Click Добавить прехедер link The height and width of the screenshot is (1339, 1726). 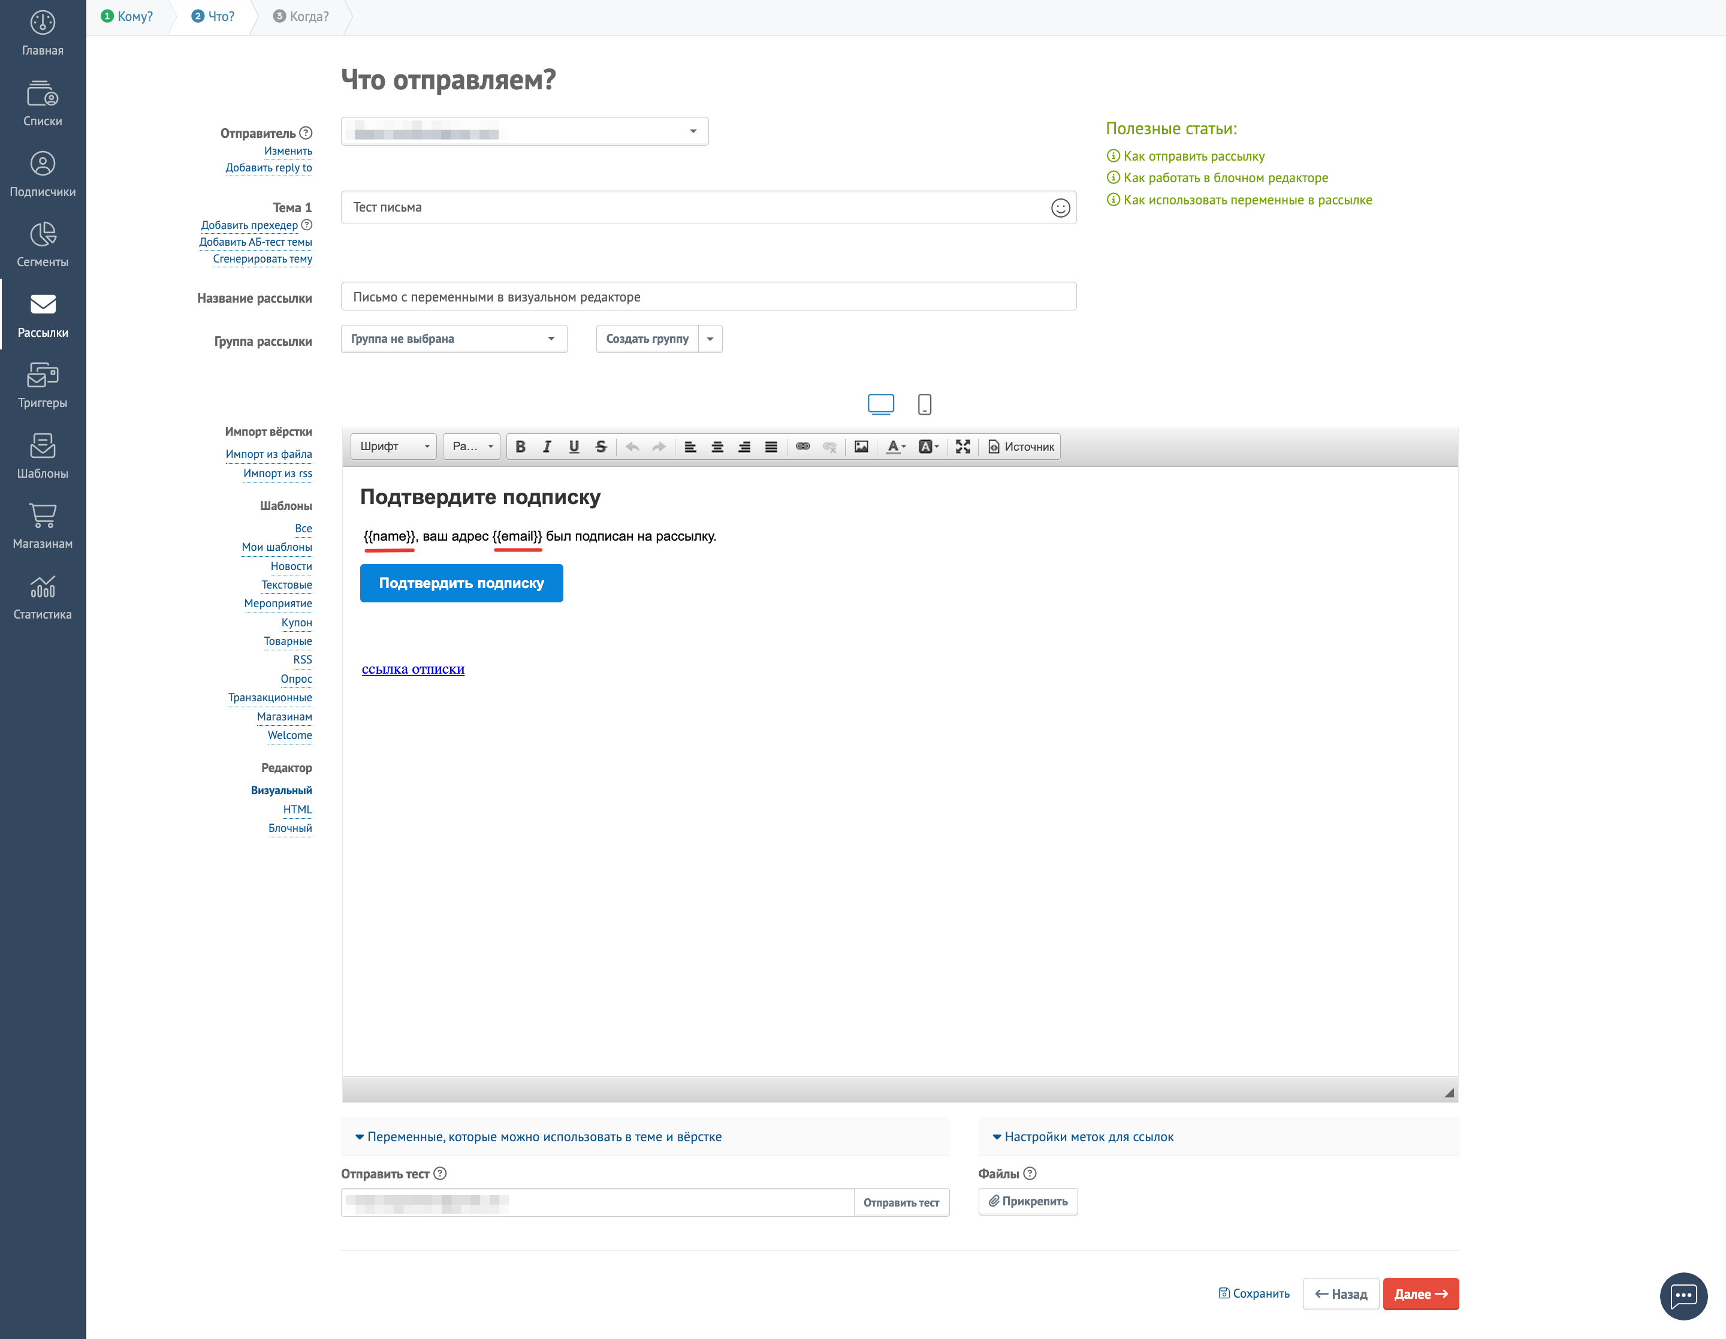click(x=250, y=225)
